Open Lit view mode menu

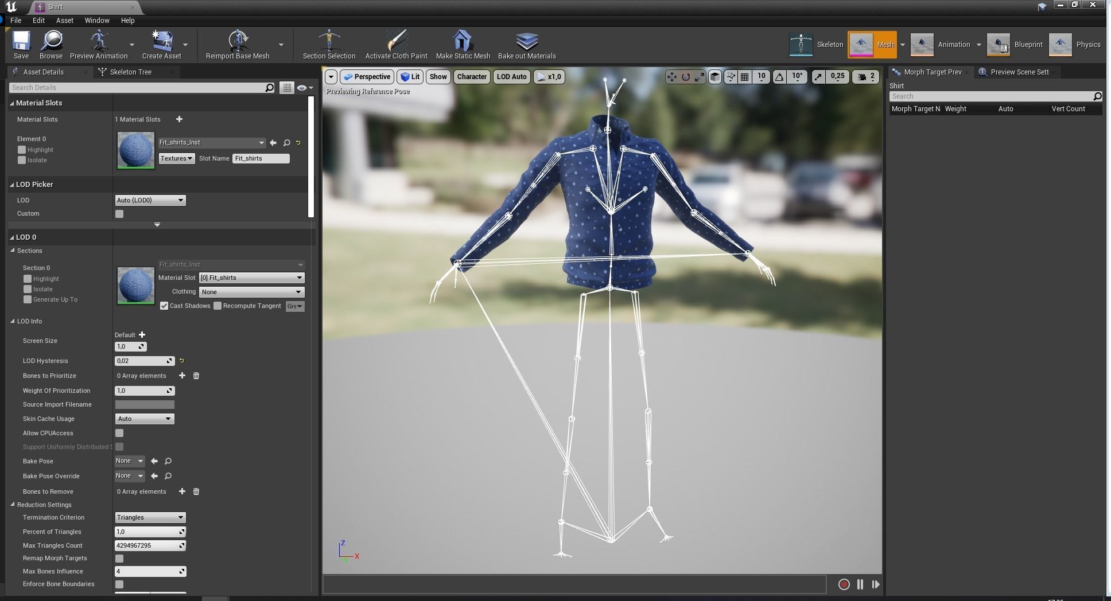(410, 77)
